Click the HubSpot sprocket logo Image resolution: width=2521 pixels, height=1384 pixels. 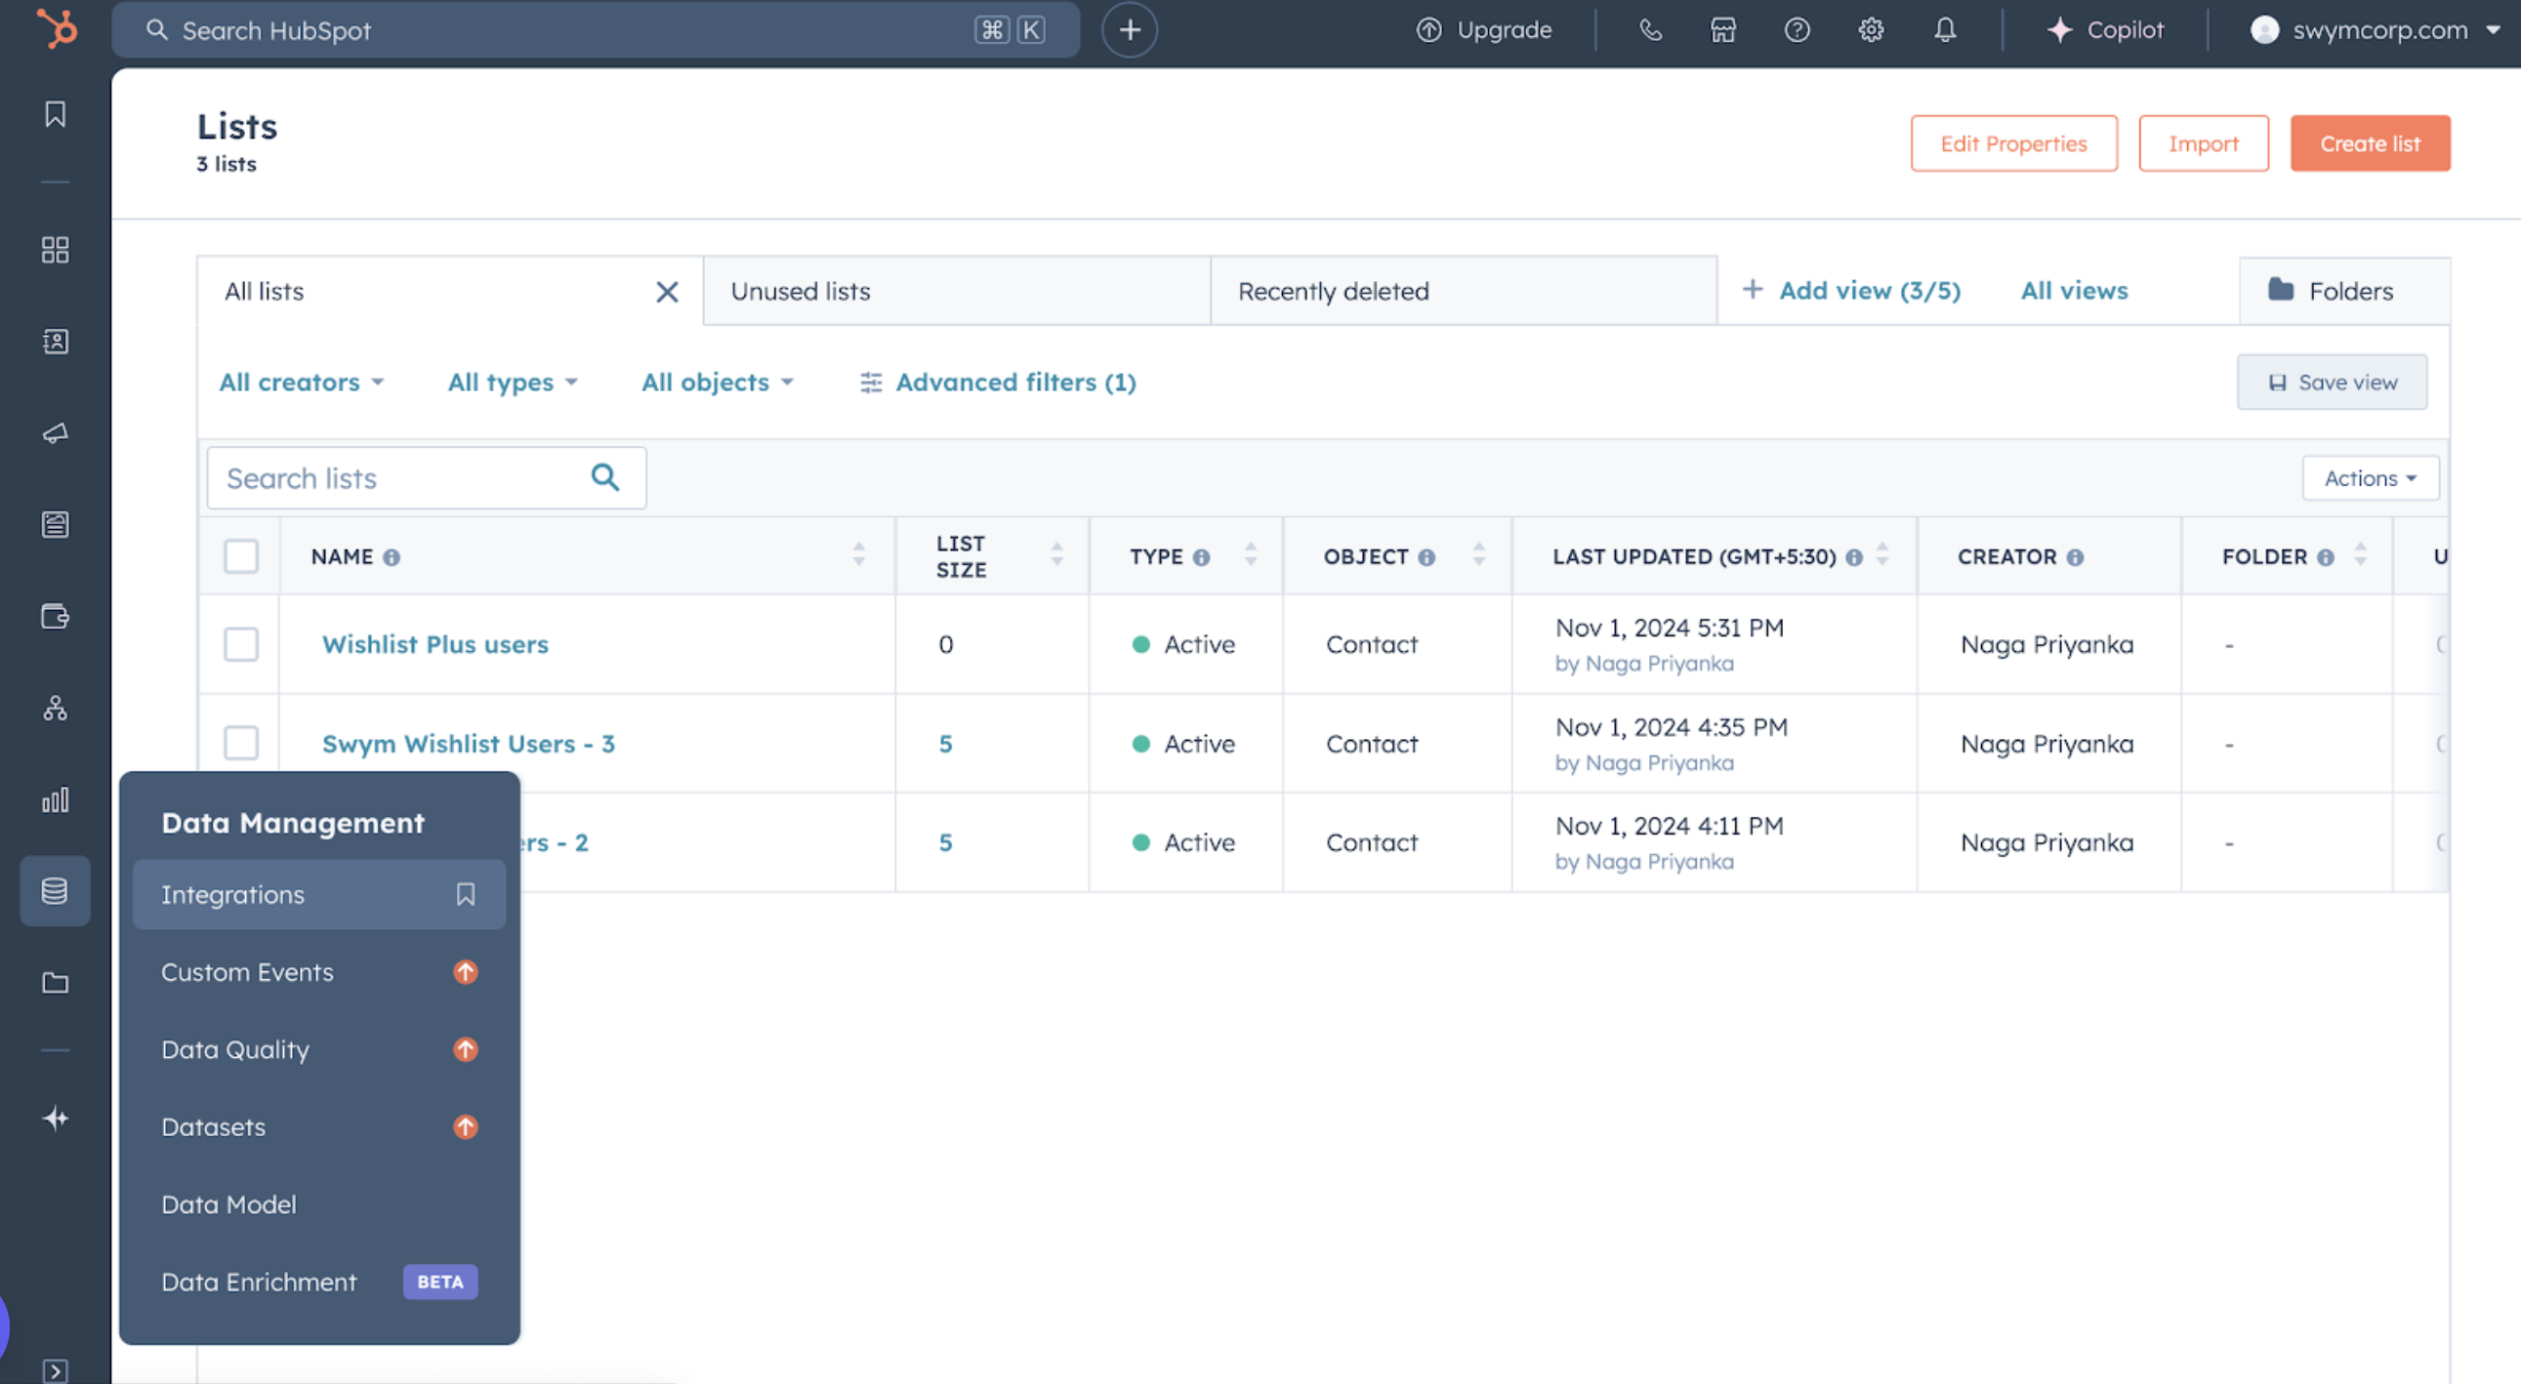point(56,28)
